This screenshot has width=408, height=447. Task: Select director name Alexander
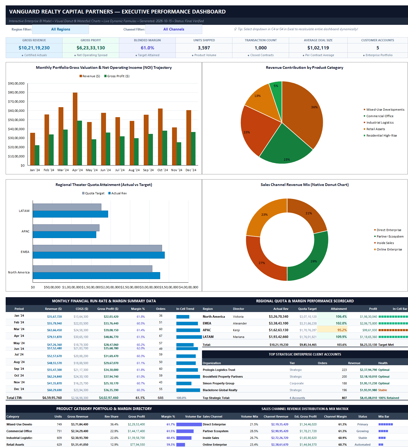[x=240, y=323]
